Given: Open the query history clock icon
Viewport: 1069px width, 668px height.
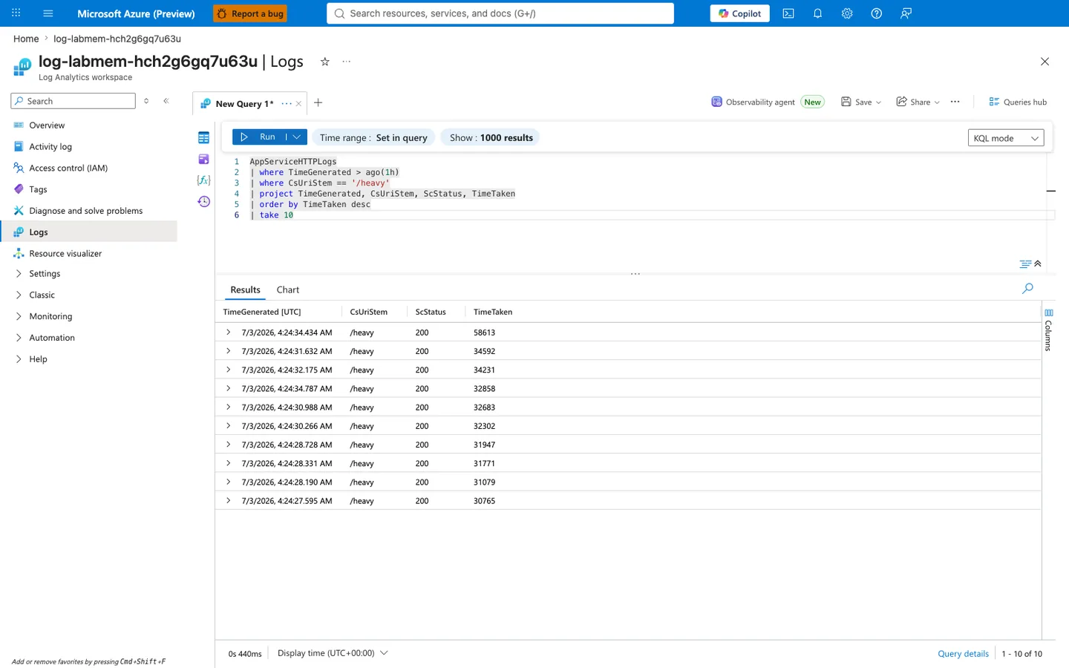Looking at the screenshot, I should (x=203, y=201).
